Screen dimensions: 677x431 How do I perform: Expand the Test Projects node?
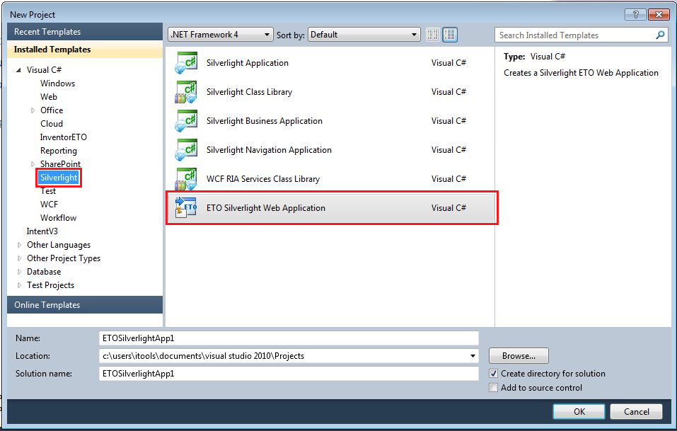click(19, 285)
